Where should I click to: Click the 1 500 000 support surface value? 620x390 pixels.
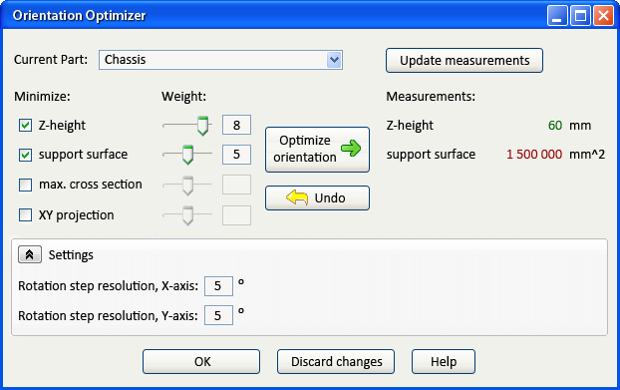(534, 155)
